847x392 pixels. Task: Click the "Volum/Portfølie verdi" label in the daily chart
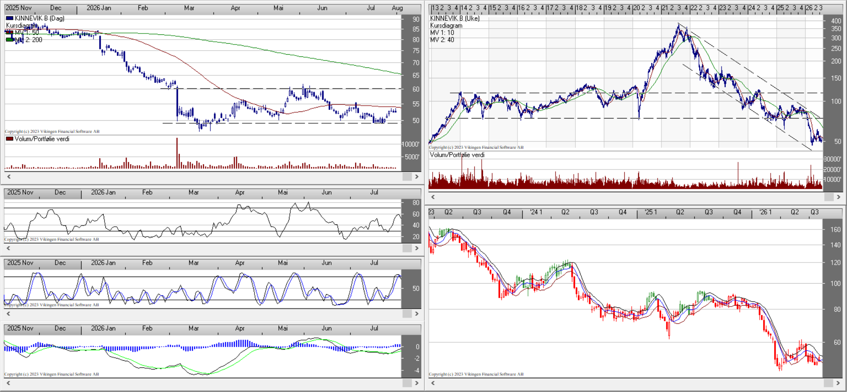[42, 139]
